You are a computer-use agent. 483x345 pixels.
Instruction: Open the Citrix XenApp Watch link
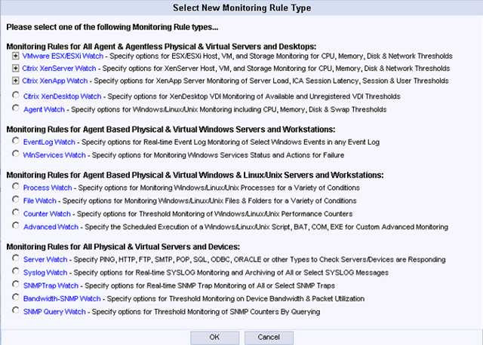[x=55, y=81]
